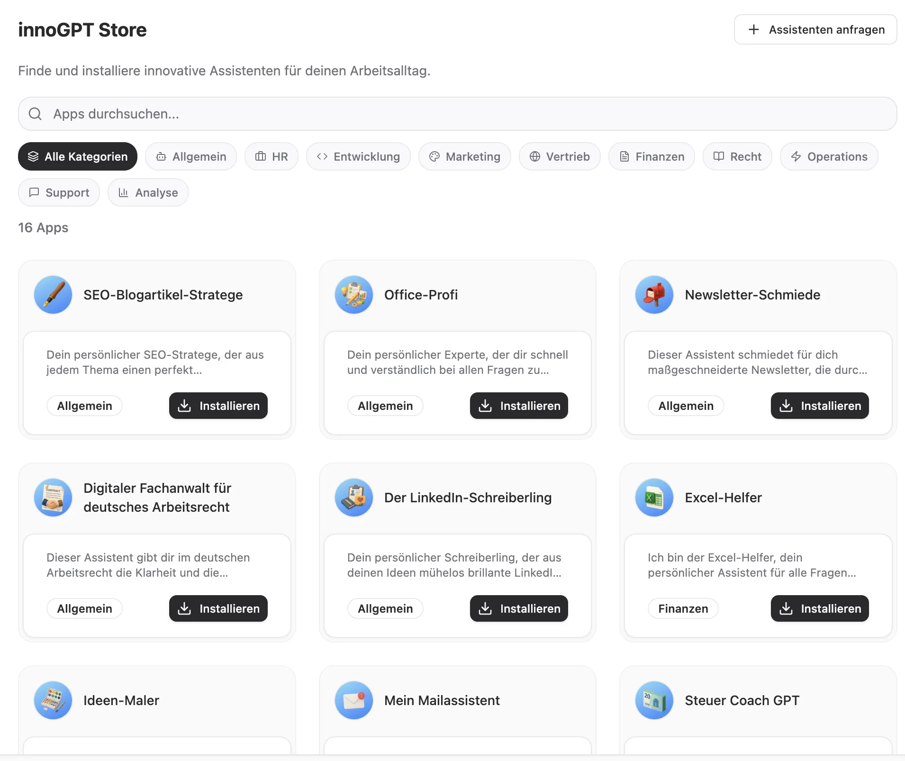The height and width of the screenshot is (761, 905).
Task: Click the innoGPT Store heading
Action: [x=82, y=30]
